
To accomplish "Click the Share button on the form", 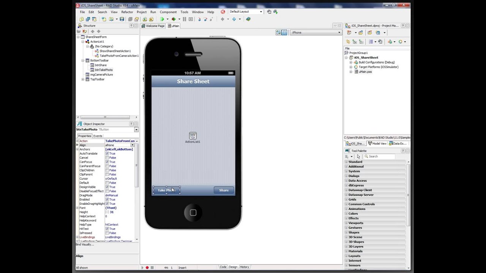I will (224, 190).
